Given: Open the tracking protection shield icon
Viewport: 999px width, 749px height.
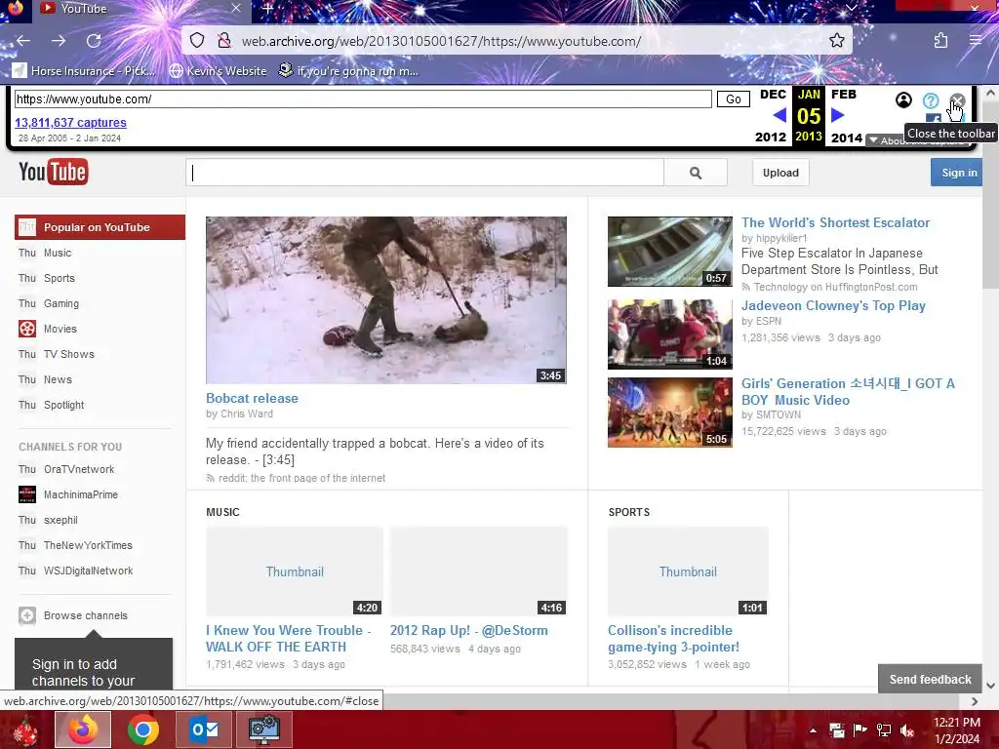Looking at the screenshot, I should pyautogui.click(x=197, y=41).
